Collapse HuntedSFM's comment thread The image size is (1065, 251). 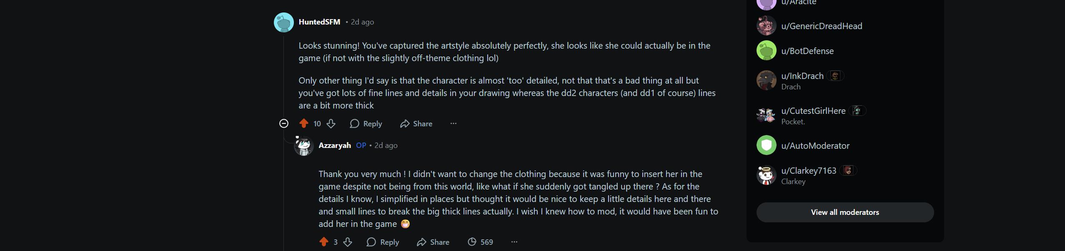pyautogui.click(x=284, y=123)
